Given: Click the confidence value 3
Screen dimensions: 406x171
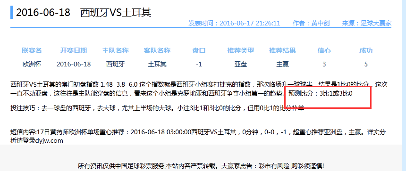Looking at the screenshot, I should (324, 64).
